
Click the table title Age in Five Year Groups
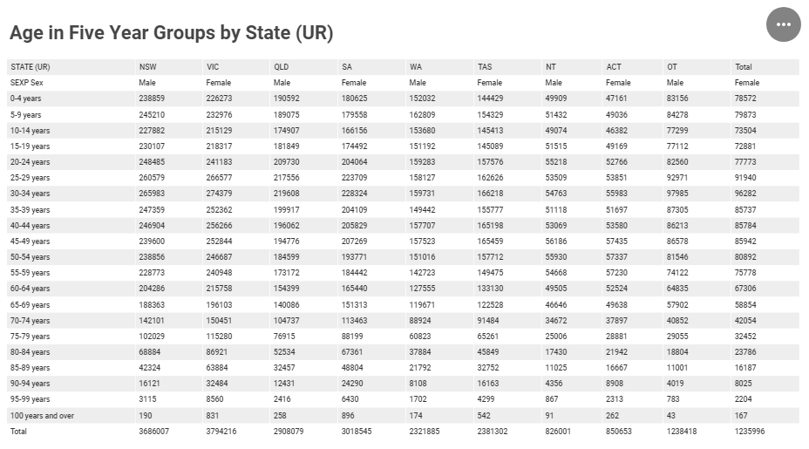pyautogui.click(x=171, y=32)
